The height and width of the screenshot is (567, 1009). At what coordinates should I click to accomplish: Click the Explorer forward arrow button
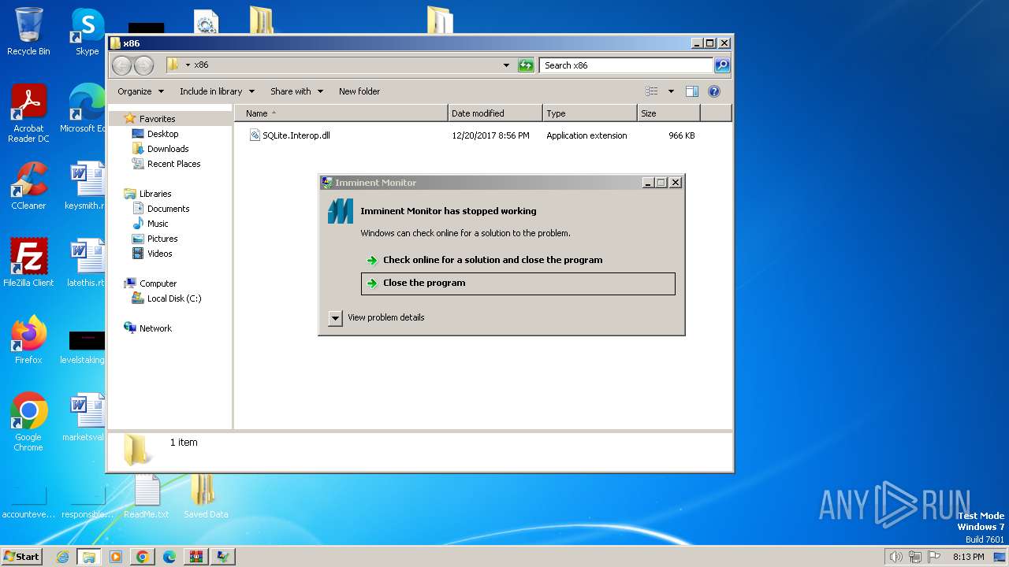coord(143,65)
